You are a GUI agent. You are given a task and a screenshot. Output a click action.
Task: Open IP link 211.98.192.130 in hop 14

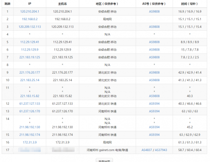coord(30,127)
